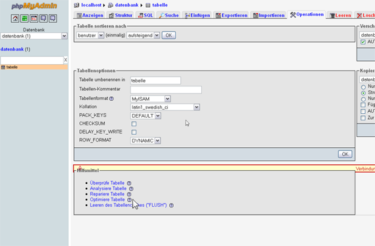Enable the CHECKSUM checkbox
The height and width of the screenshot is (246, 375).
point(134,124)
